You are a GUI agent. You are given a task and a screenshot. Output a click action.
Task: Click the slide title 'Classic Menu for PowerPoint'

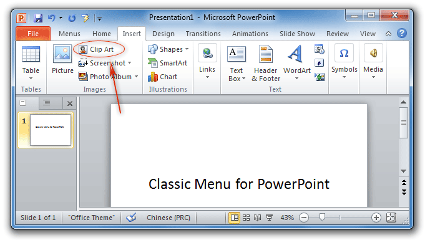[239, 184]
